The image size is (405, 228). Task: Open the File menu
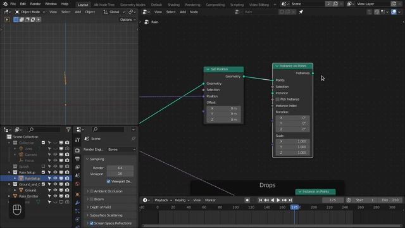coord(13,4)
